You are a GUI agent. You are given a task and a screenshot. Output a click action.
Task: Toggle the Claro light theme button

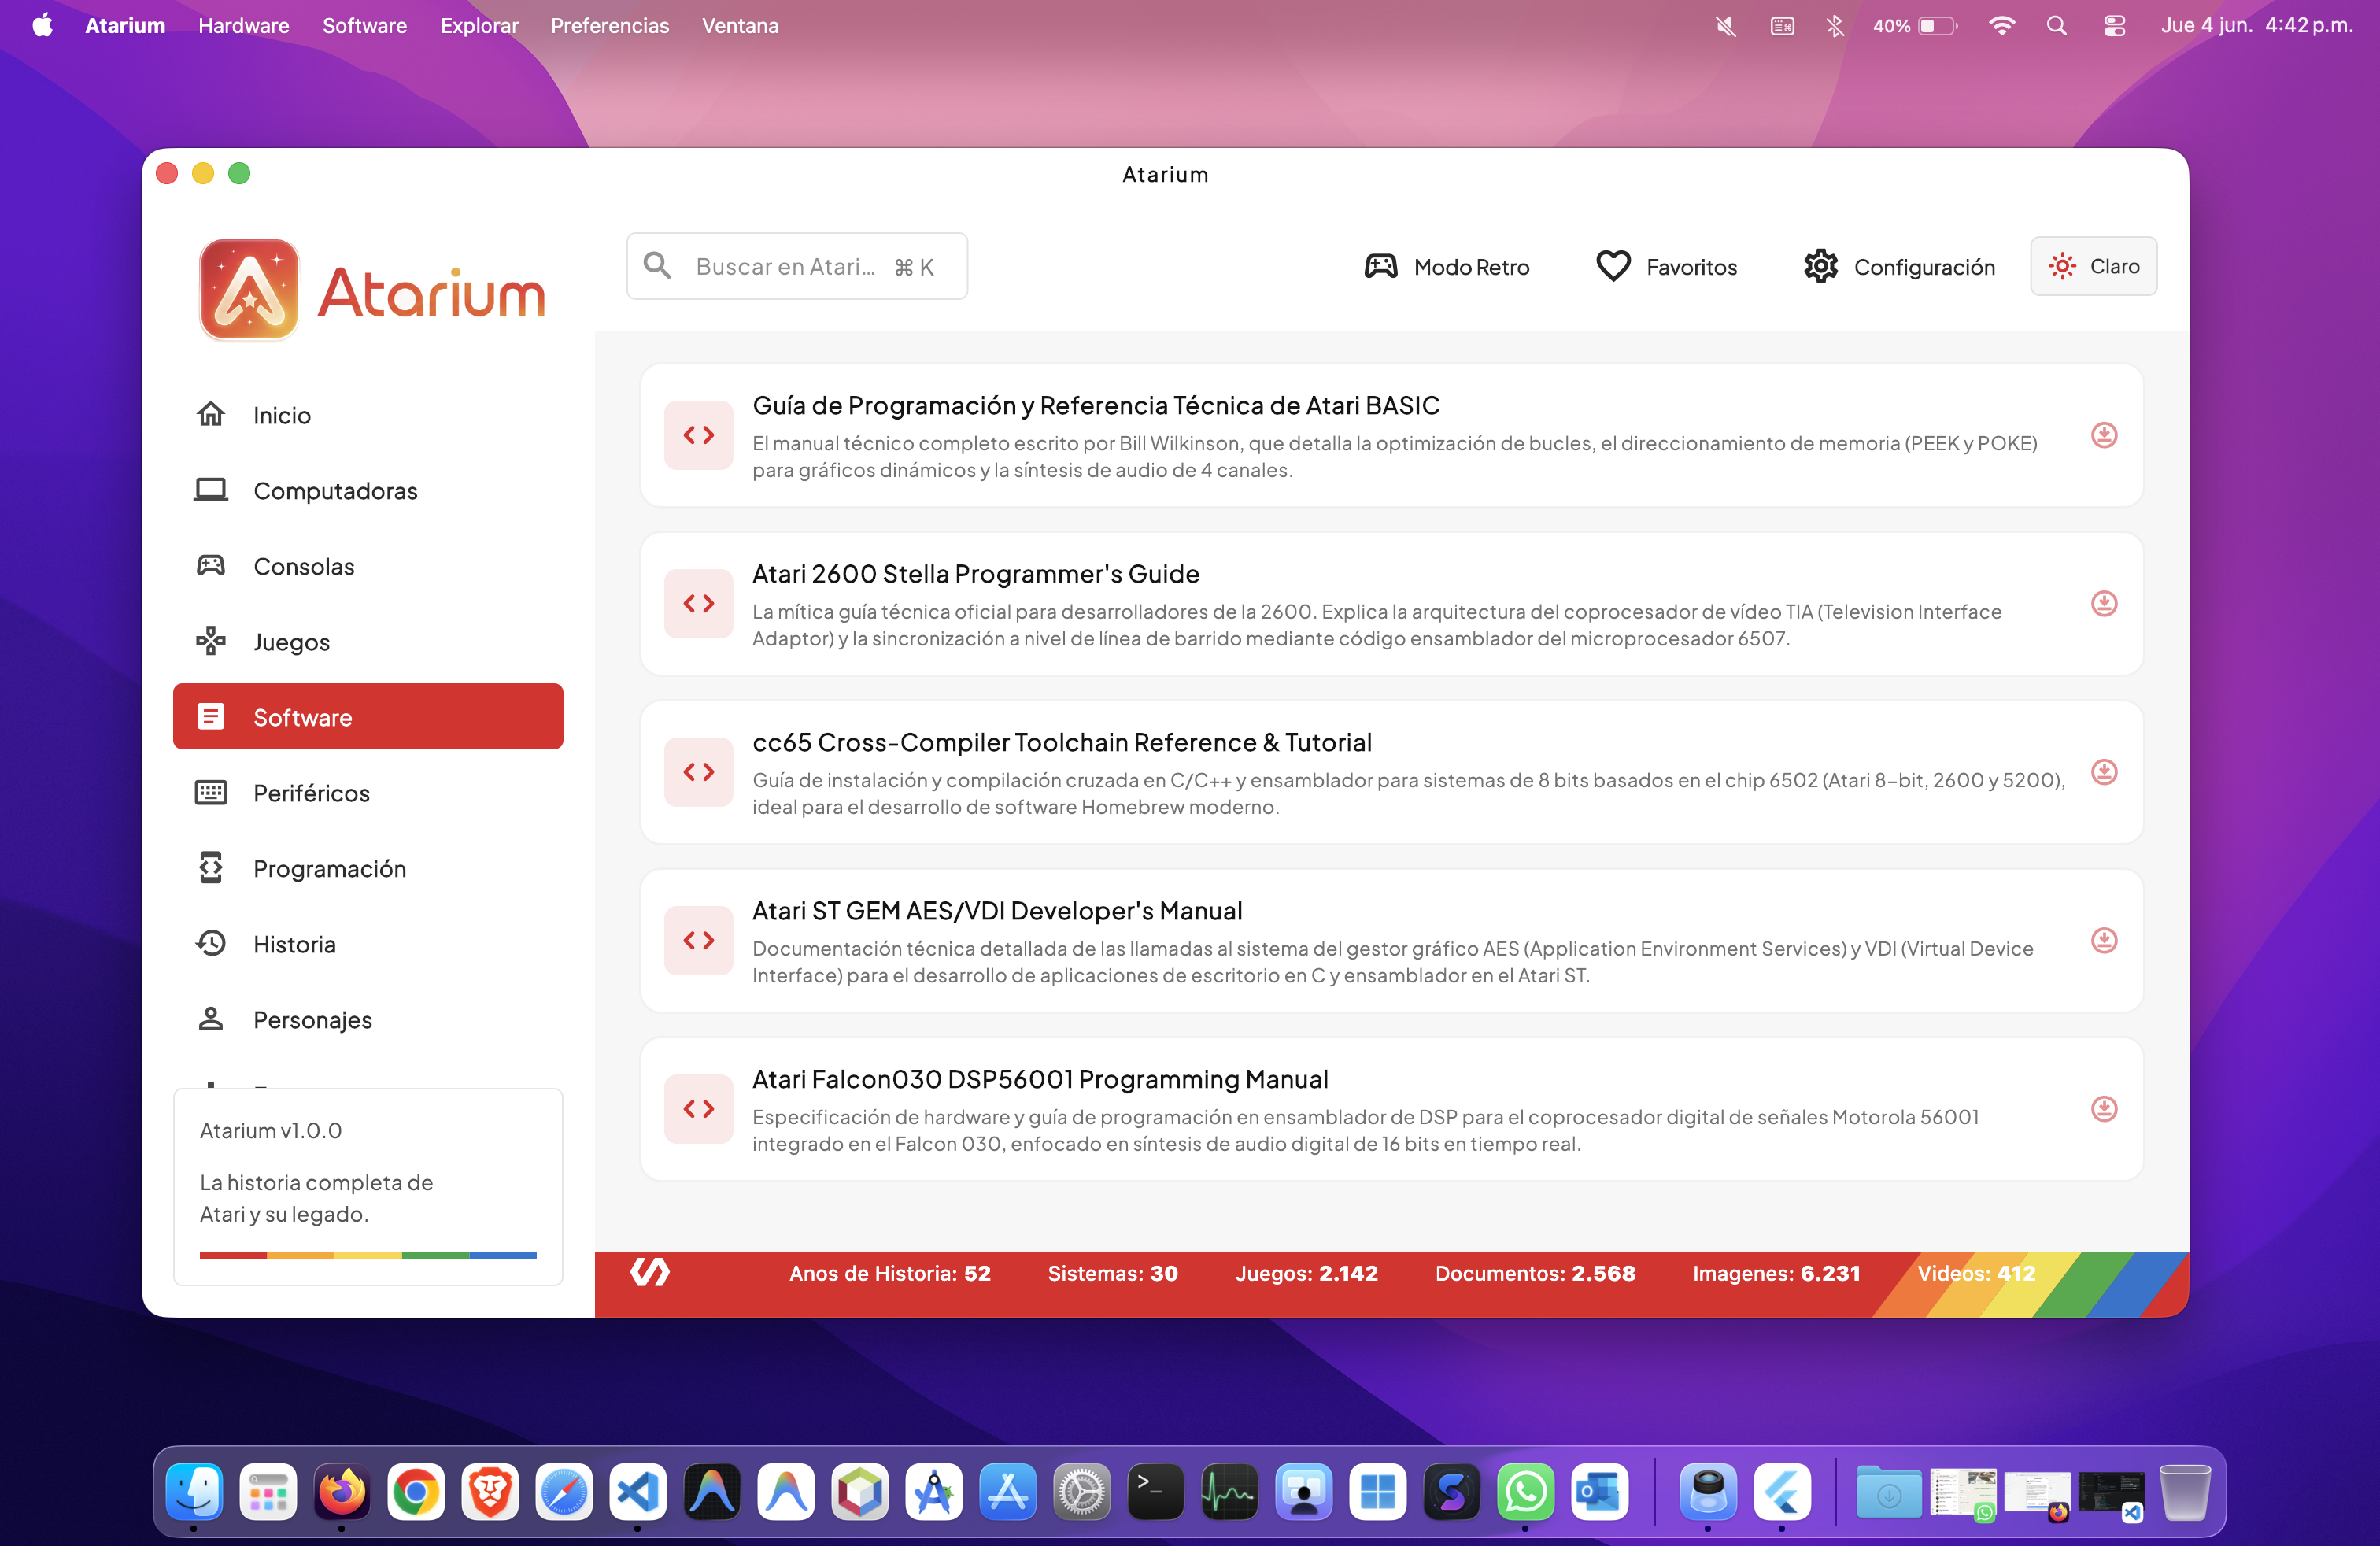click(x=2093, y=266)
